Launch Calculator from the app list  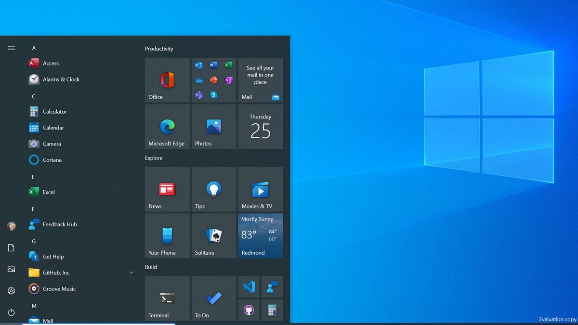pos(82,112)
